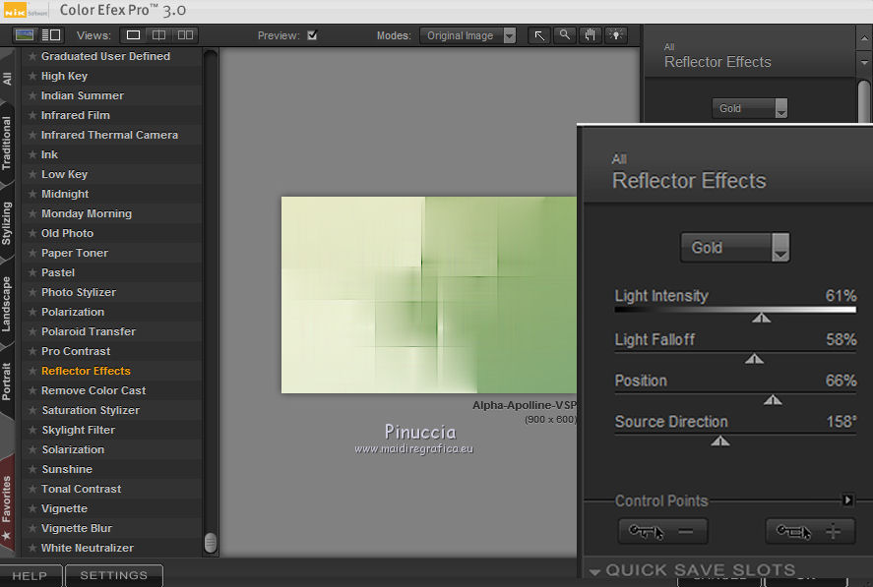Adjust the Source Direction slider handle
The width and height of the screenshot is (873, 587).
[x=720, y=441]
